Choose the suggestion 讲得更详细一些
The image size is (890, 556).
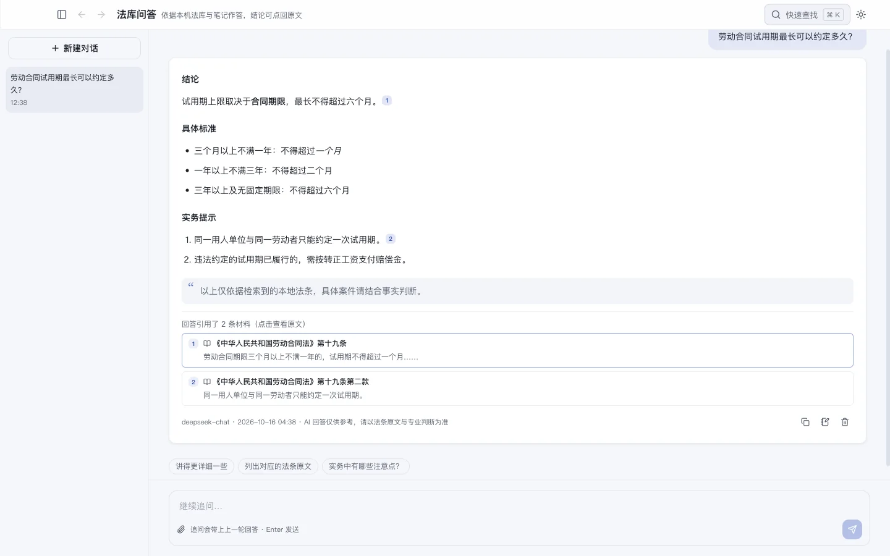201,466
